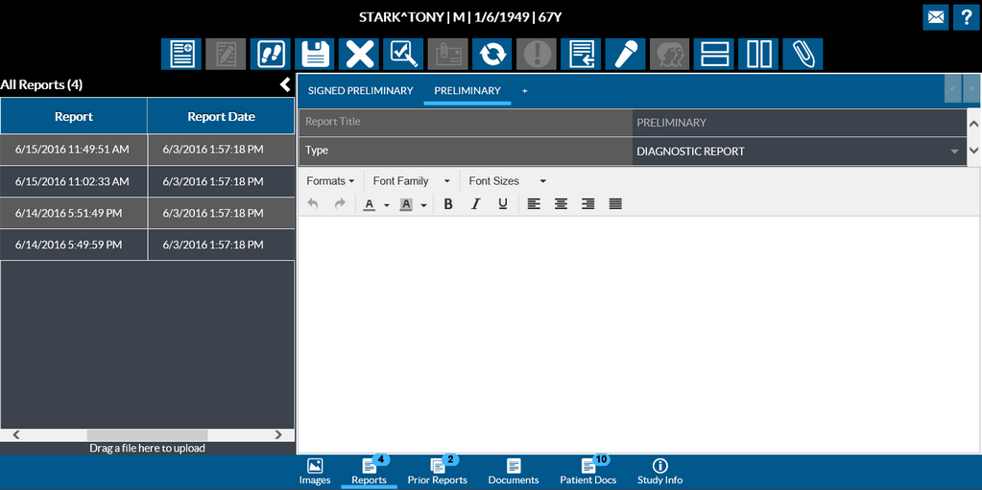Add a new report tab with plus
This screenshot has width=982, height=490.
(x=524, y=91)
